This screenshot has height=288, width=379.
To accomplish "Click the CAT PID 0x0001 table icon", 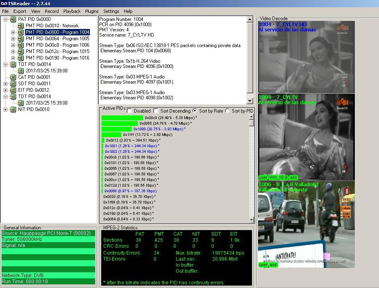I will point(13,77).
